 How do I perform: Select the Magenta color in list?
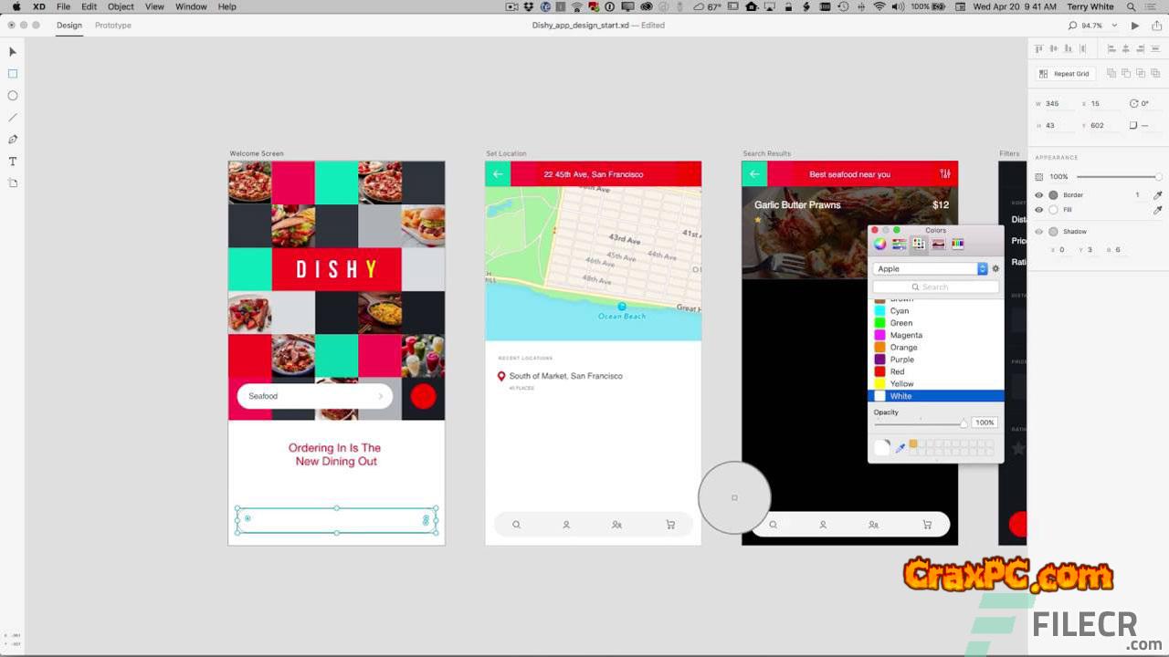pos(905,335)
